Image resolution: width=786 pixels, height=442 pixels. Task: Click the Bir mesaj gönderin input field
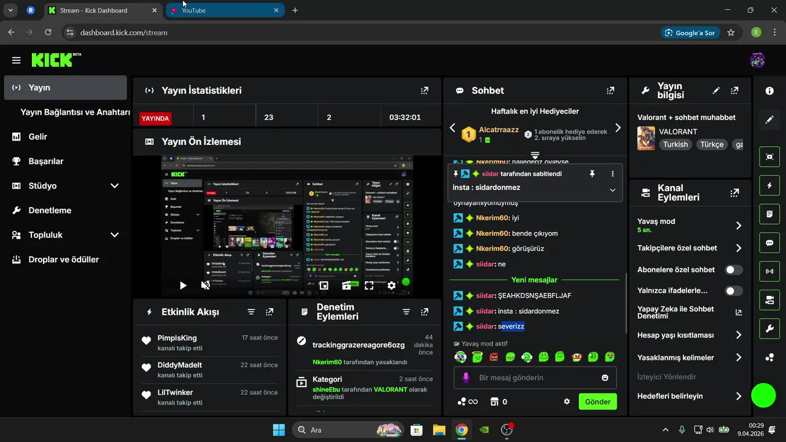[x=535, y=378]
